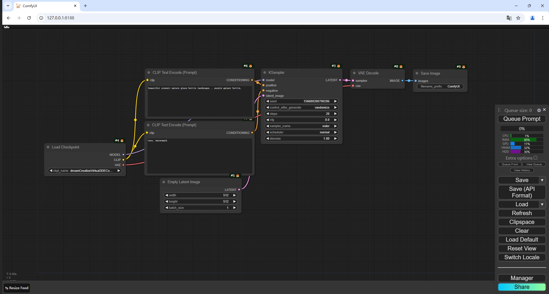
Task: Open a new browser tab
Action: point(85,6)
